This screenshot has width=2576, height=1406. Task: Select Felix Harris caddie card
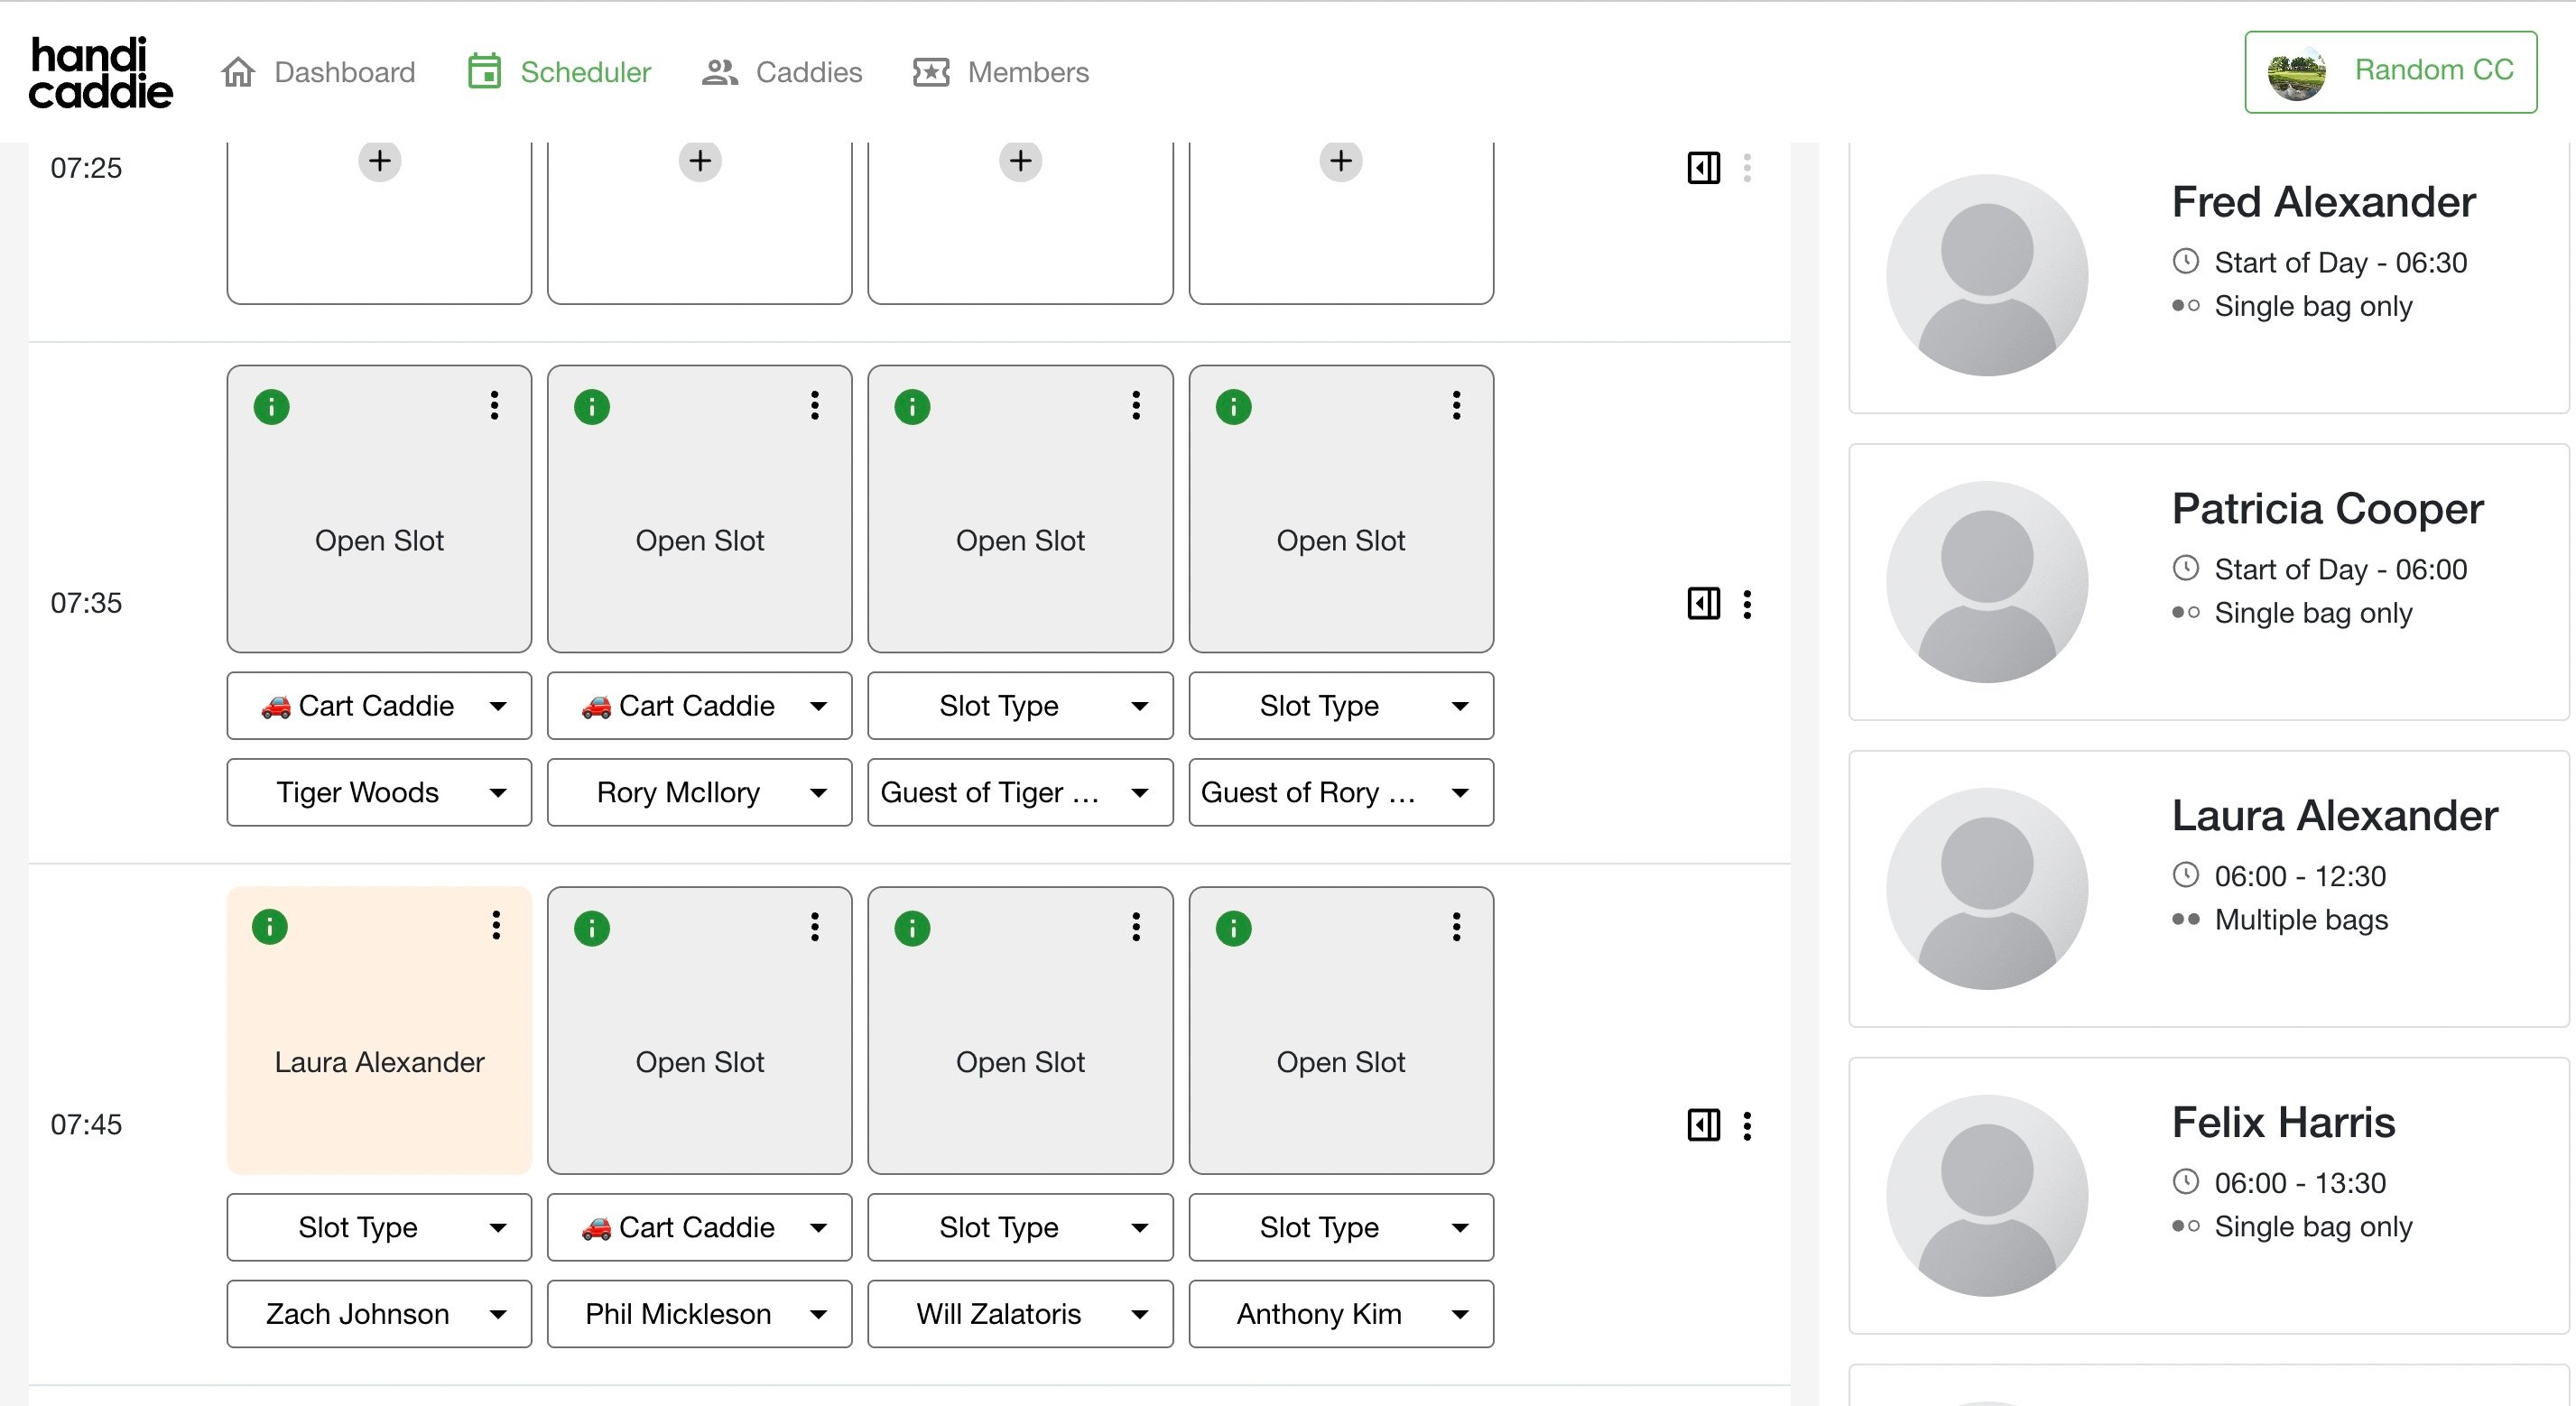pos(2208,1195)
